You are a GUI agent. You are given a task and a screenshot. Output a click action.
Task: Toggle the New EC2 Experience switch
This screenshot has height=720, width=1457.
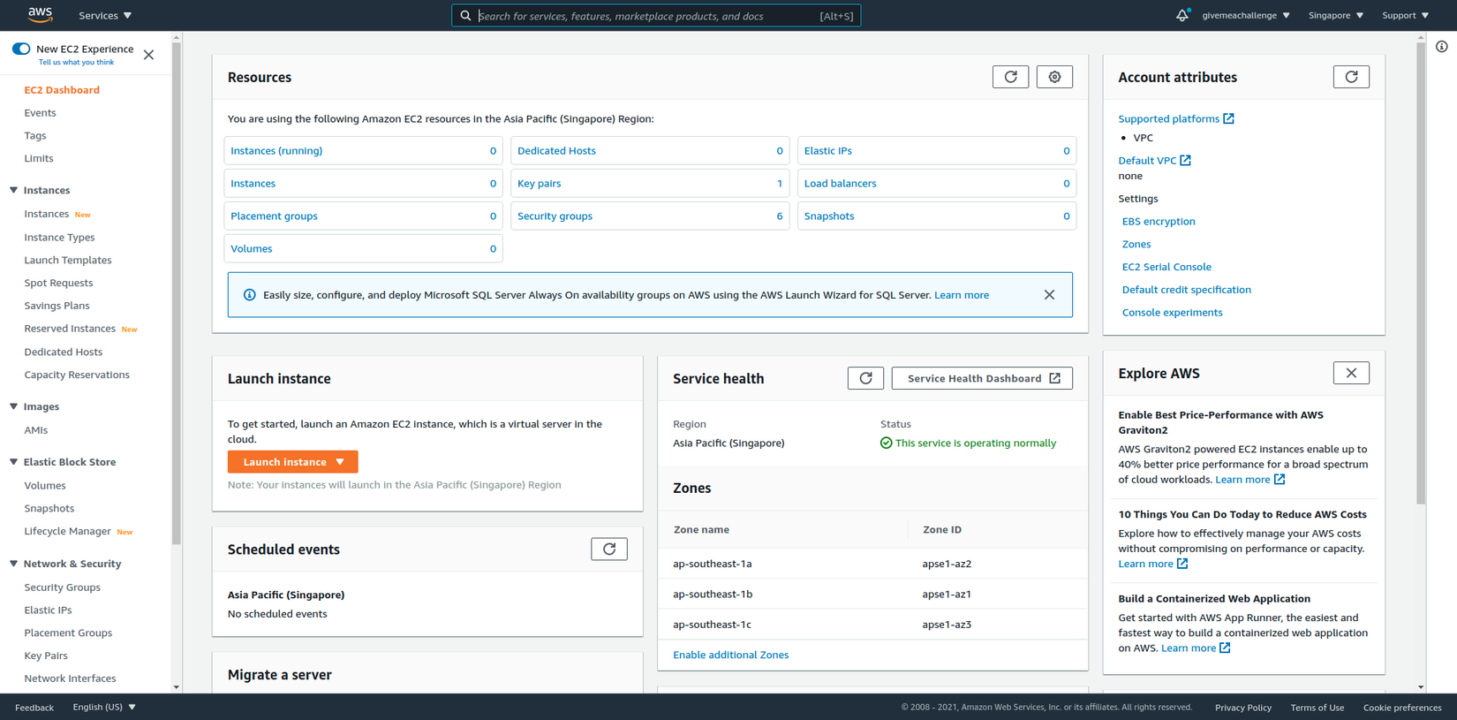21,49
